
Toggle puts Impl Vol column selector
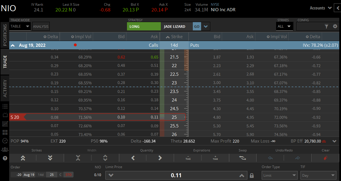pos(268,37)
